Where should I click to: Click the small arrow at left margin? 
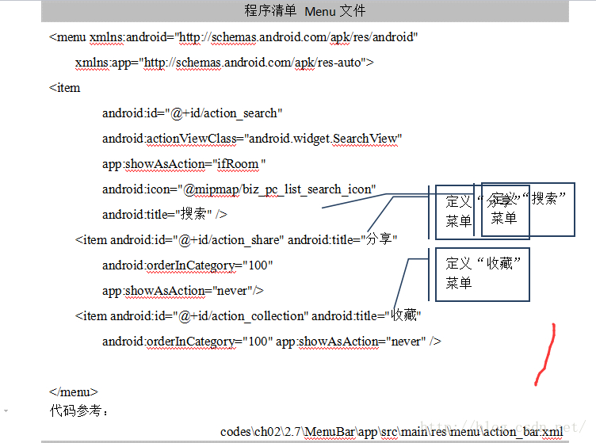click(x=6, y=411)
